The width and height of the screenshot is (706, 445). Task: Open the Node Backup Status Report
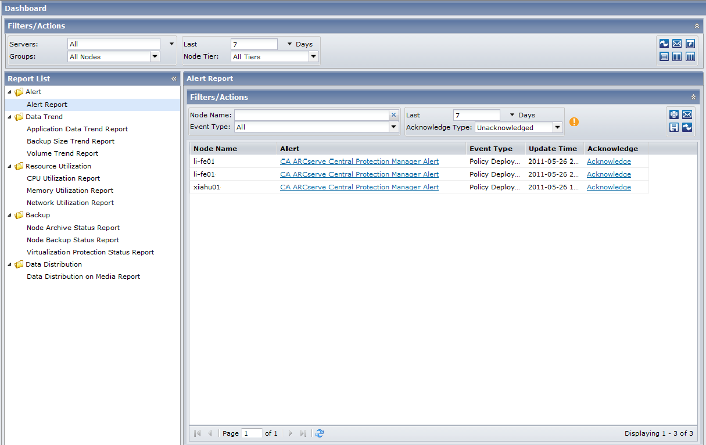click(x=73, y=239)
